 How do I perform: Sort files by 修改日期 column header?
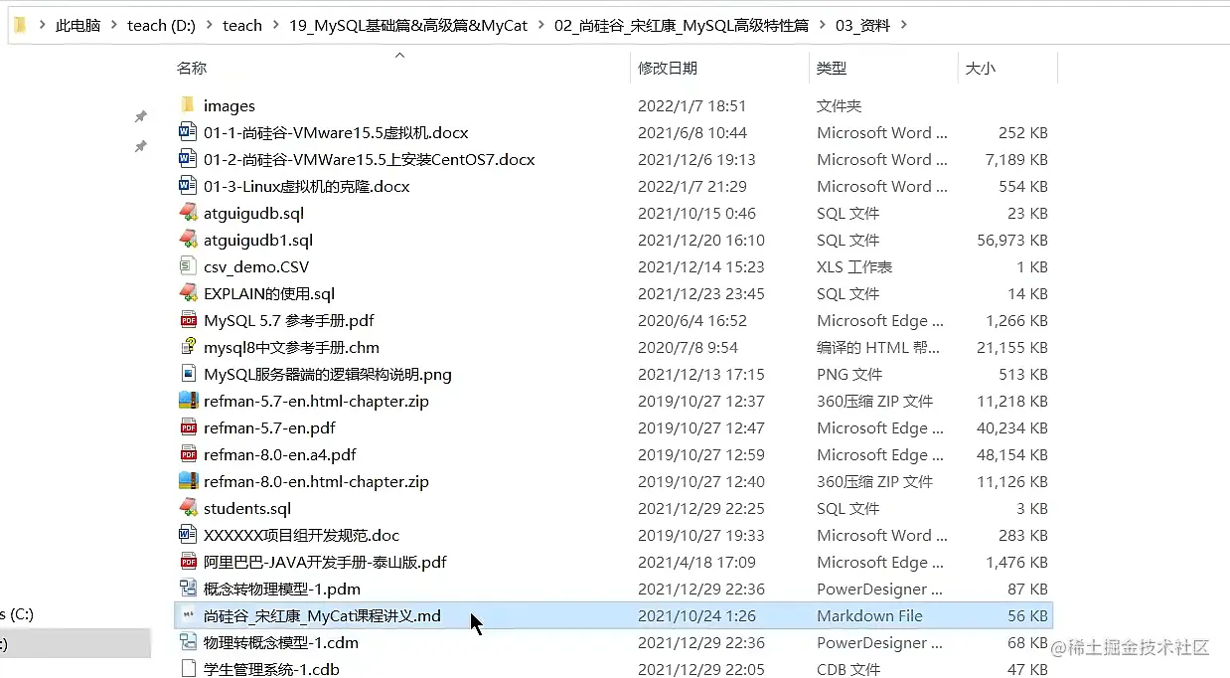click(x=668, y=69)
